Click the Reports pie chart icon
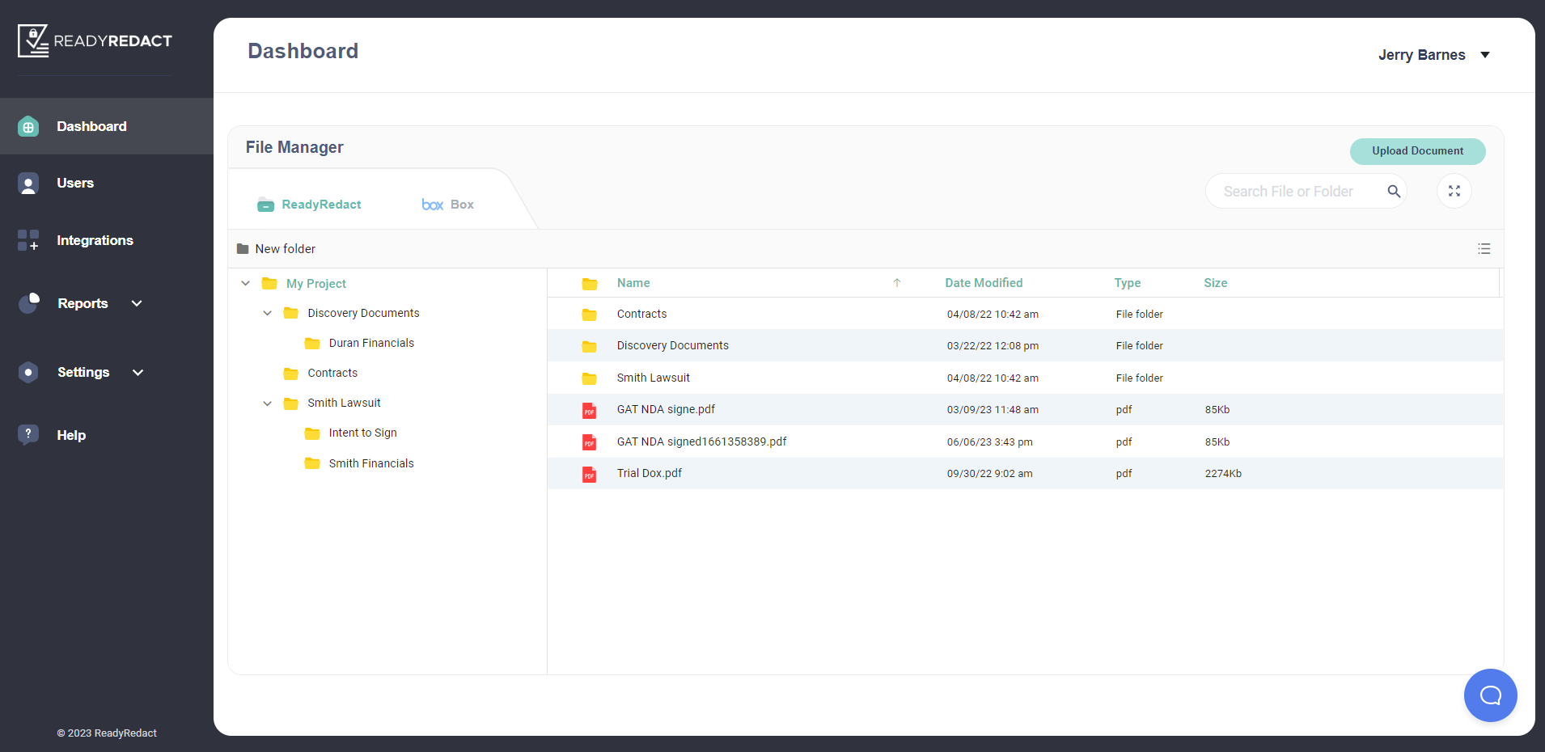This screenshot has height=752, width=1545. 29,303
